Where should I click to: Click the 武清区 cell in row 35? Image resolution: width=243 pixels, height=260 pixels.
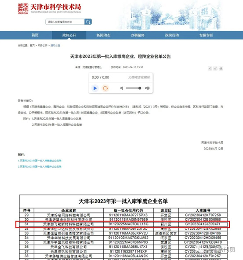[x=166, y=242]
